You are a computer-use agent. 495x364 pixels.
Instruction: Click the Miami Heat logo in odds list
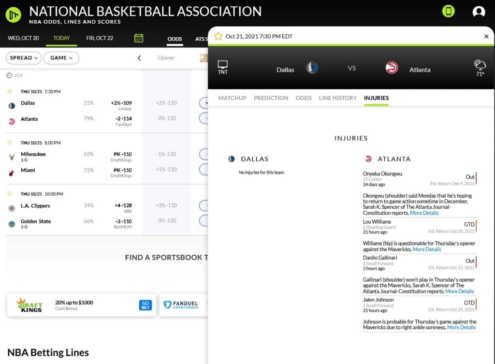pyautogui.click(x=12, y=173)
